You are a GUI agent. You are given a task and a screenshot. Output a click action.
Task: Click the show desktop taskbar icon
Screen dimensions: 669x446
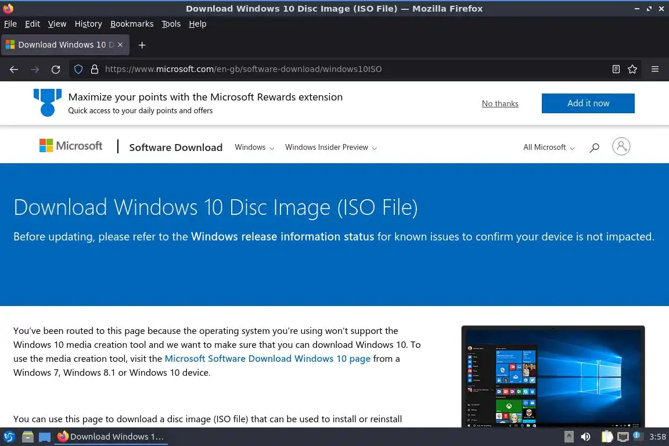tap(44, 437)
